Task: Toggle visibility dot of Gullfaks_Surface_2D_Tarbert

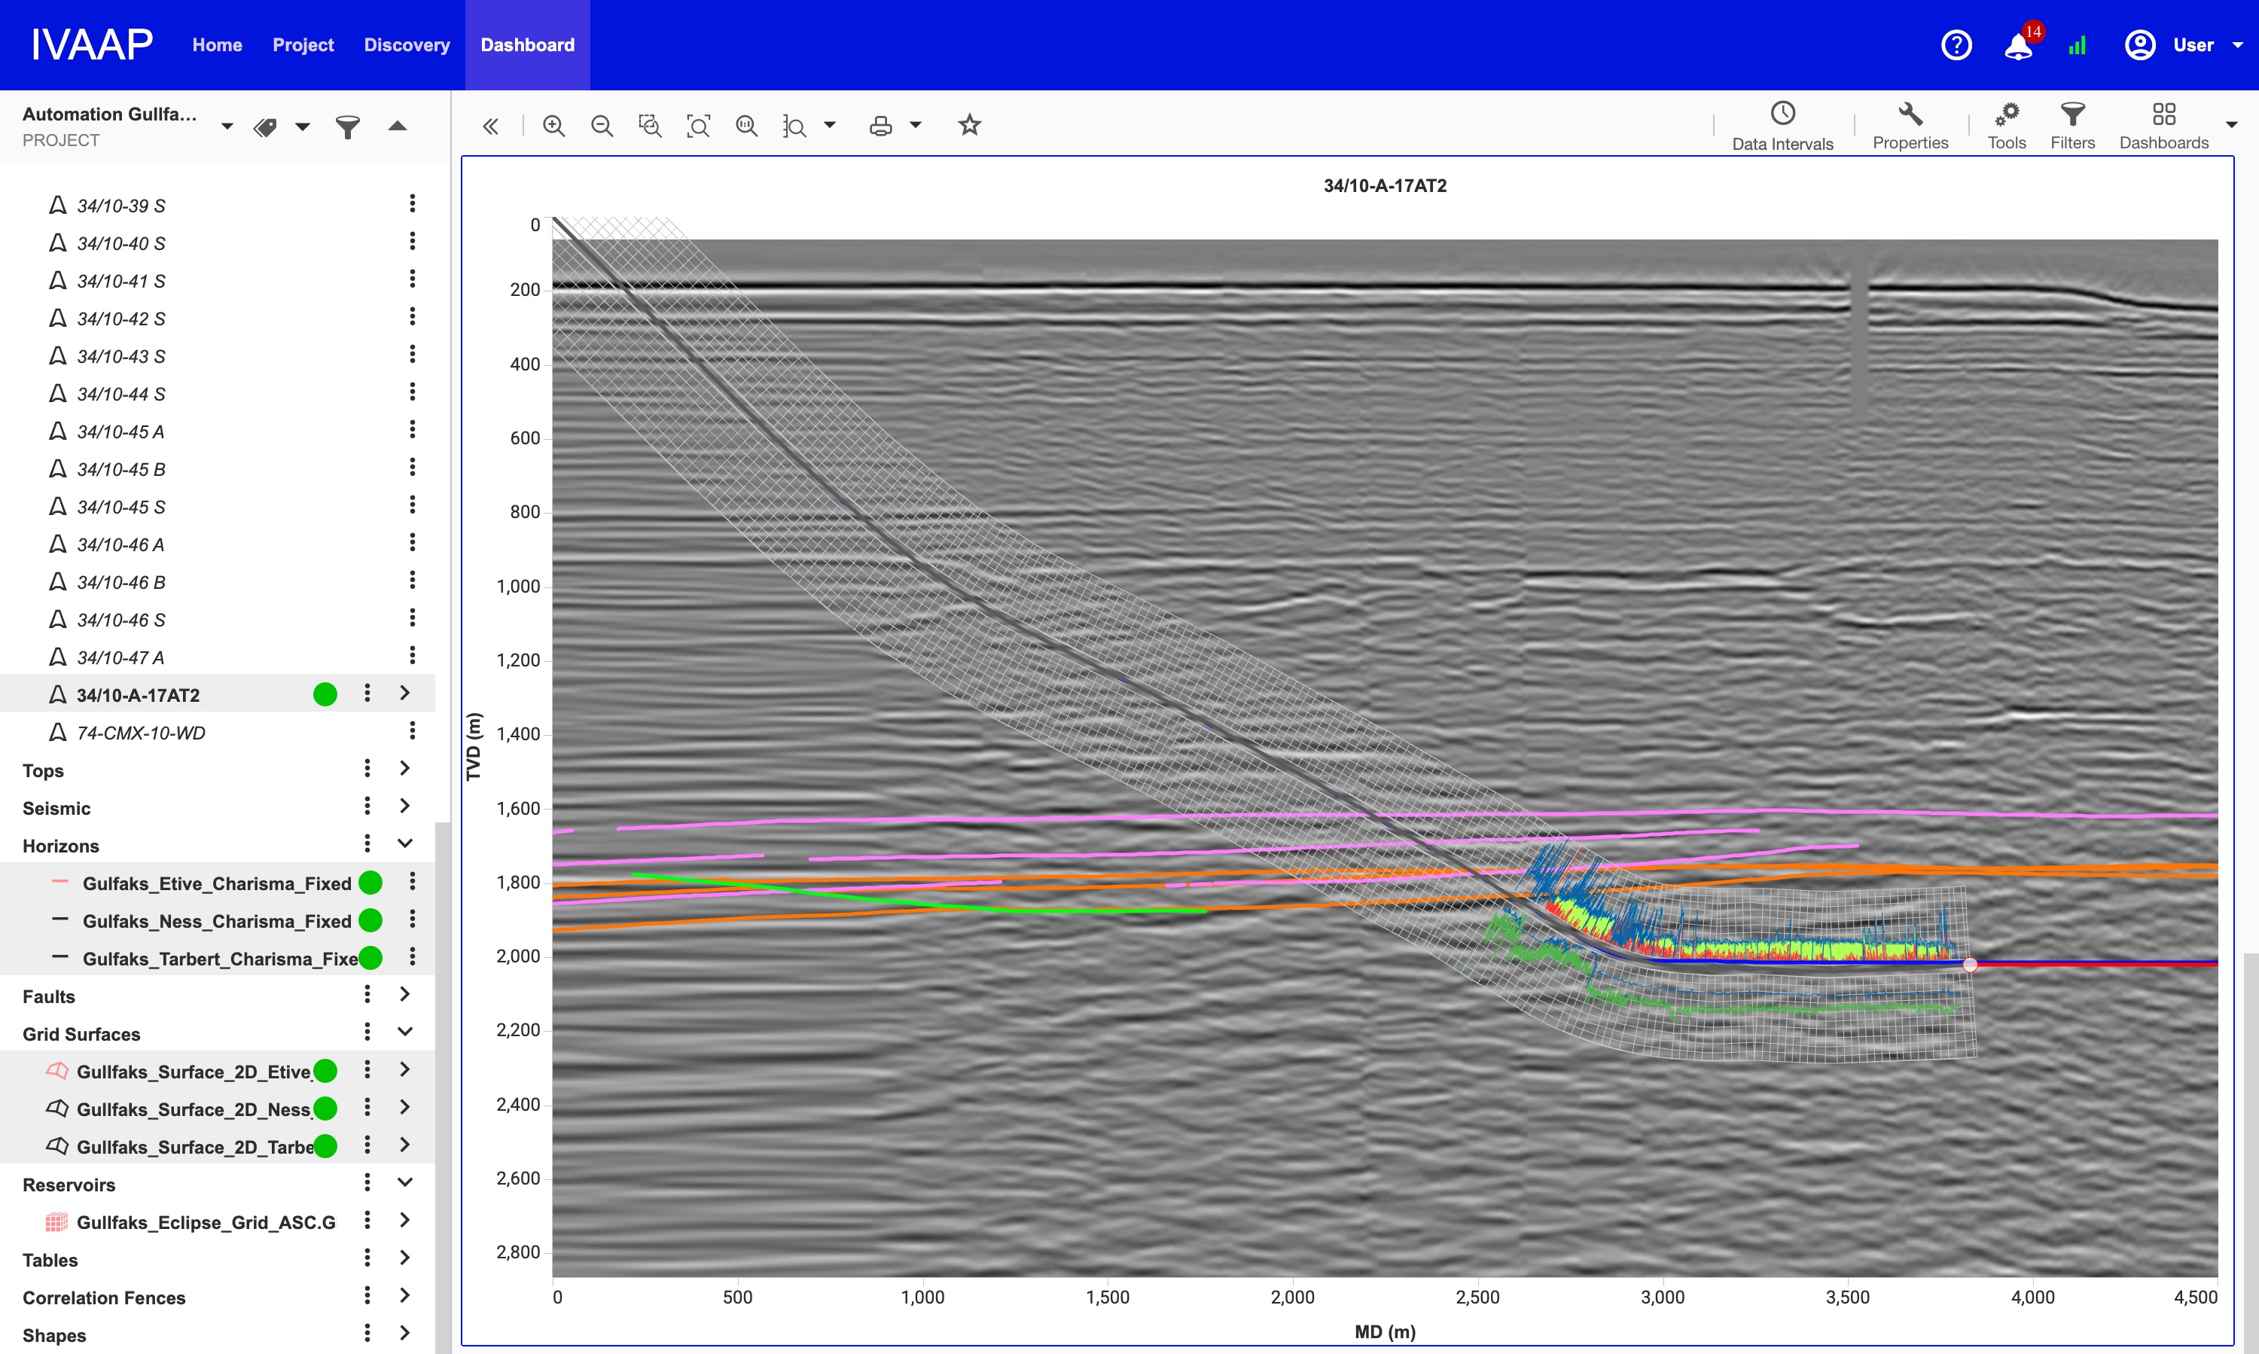Action: [x=325, y=1145]
